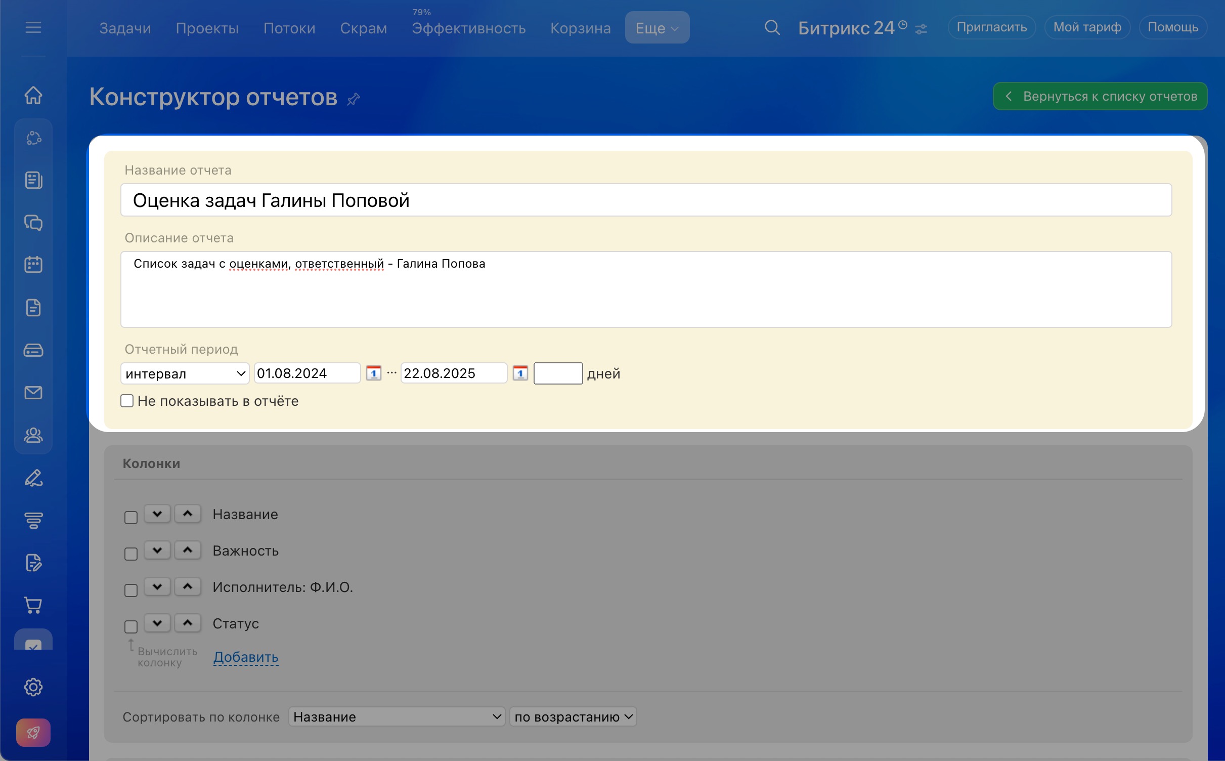Check the Важность column checkbox
This screenshot has width=1225, height=761.
pyautogui.click(x=131, y=554)
